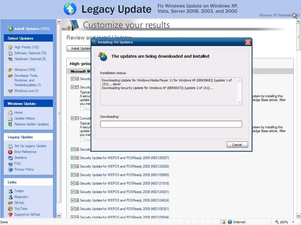
Task: Filter by Windows Live (1) product
Action: 26,91
